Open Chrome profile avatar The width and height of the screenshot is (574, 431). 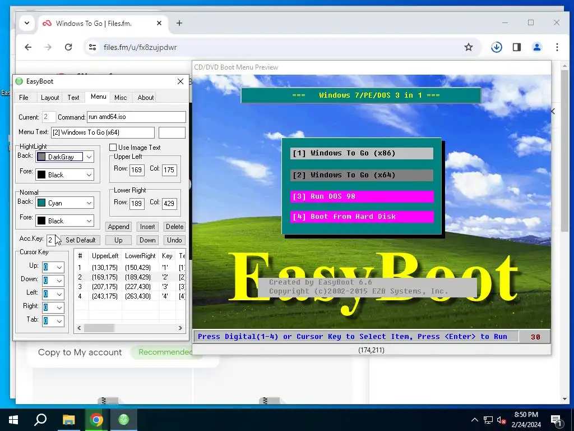pos(536,47)
